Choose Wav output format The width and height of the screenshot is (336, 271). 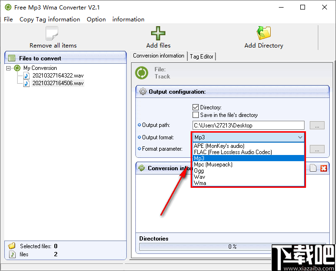[249, 177]
